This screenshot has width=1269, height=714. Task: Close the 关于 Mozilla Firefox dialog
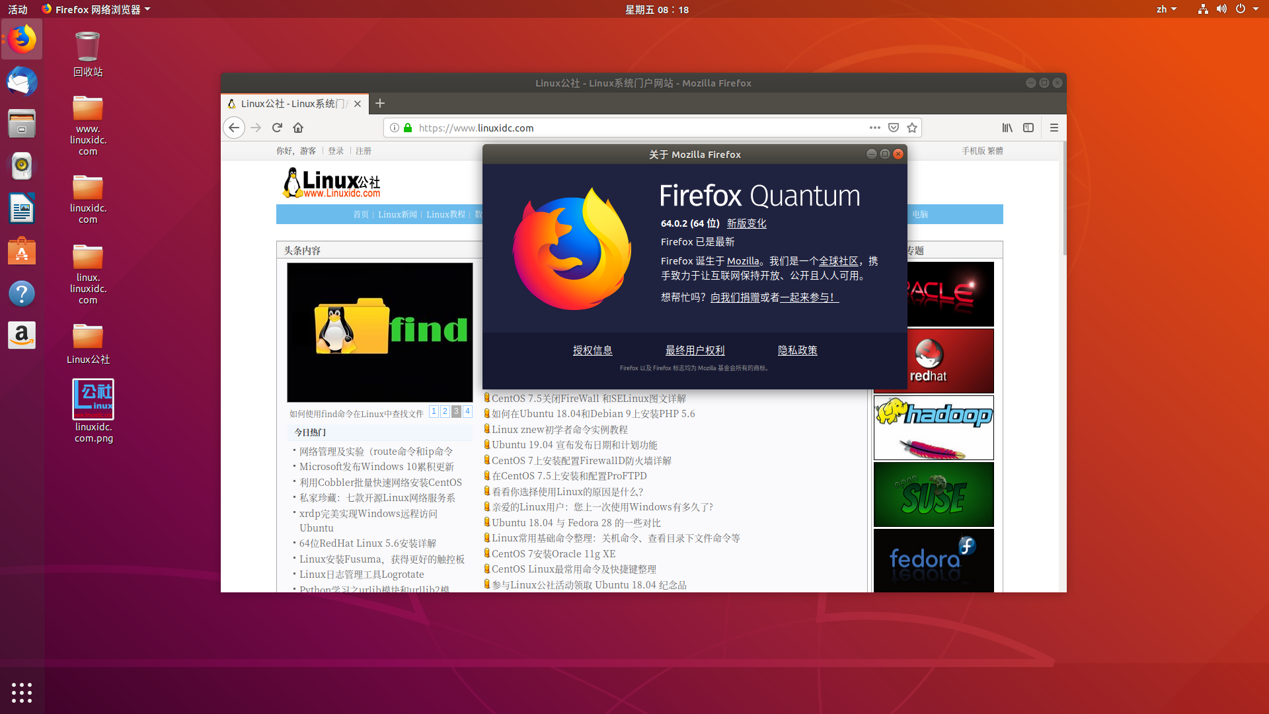tap(898, 154)
